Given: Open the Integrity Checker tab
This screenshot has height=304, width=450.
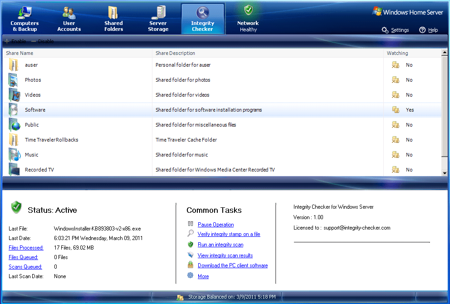Looking at the screenshot, I should (202, 18).
